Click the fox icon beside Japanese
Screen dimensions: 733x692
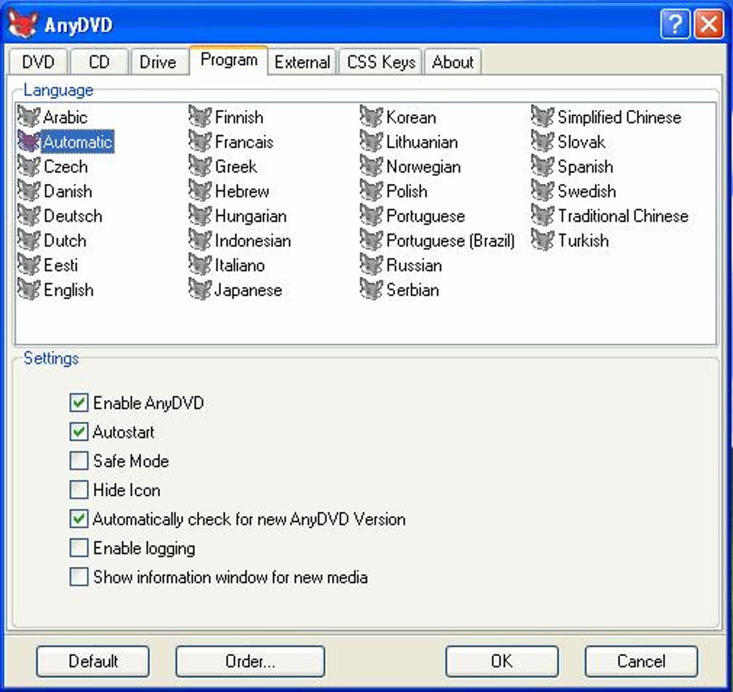(x=200, y=290)
